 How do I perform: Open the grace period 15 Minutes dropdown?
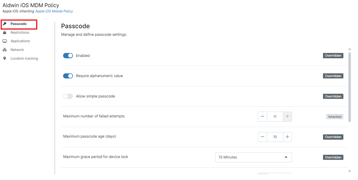point(253,157)
